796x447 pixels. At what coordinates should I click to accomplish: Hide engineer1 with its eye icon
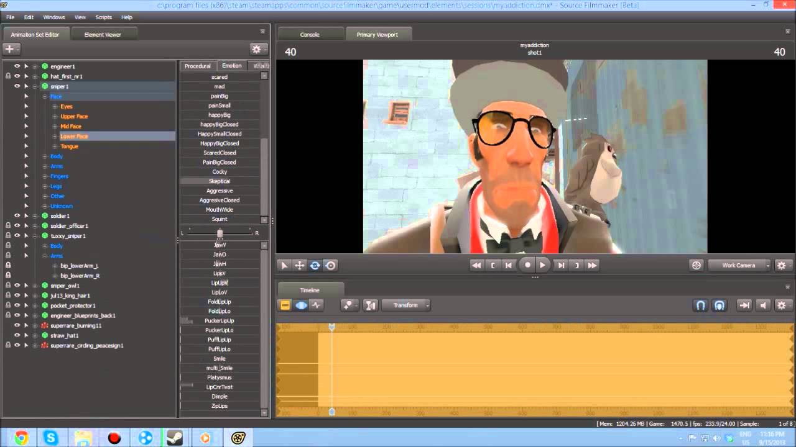click(x=17, y=66)
